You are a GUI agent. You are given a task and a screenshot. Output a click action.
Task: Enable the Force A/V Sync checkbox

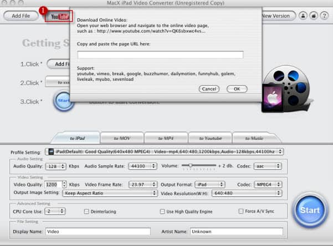241,211
